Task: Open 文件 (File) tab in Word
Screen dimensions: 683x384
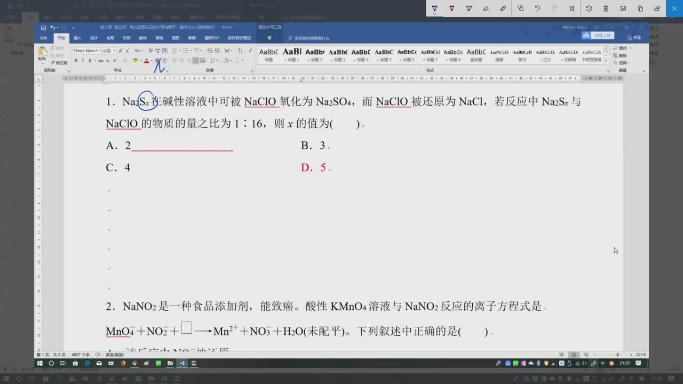Action: pyautogui.click(x=43, y=38)
